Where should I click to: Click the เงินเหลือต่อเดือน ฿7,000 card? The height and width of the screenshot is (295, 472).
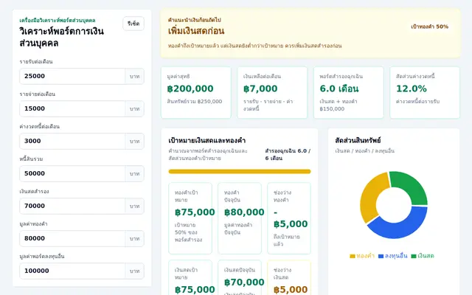click(x=272, y=93)
